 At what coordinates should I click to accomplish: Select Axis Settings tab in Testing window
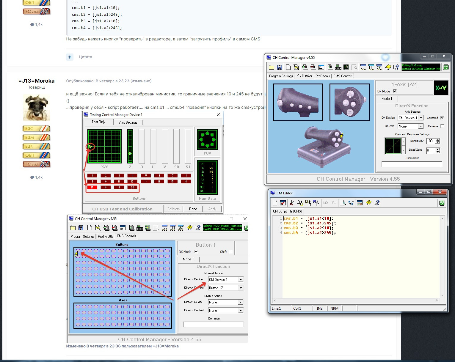click(x=128, y=122)
